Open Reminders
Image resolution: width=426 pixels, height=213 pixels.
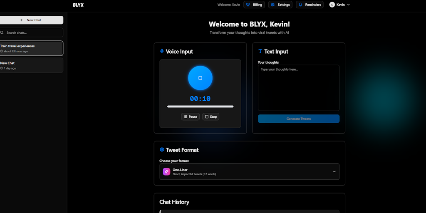pos(310,5)
